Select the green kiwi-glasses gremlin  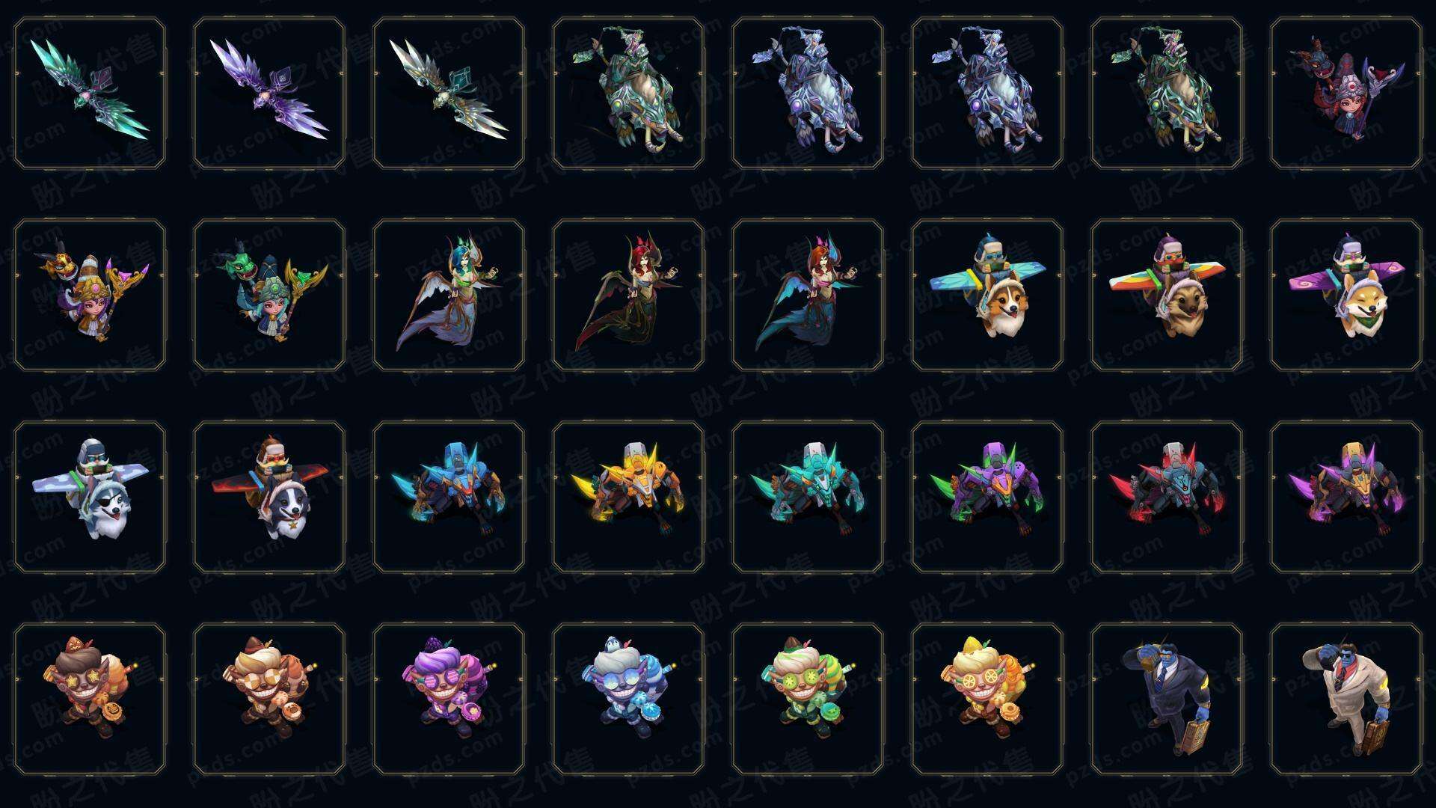[x=808, y=699]
